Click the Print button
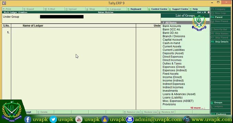Screen dimensions: 233x123 (x=12, y=9)
